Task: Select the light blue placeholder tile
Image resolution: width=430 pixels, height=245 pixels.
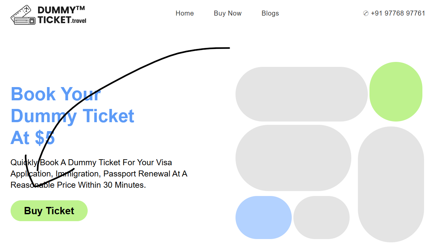Action: (263, 218)
